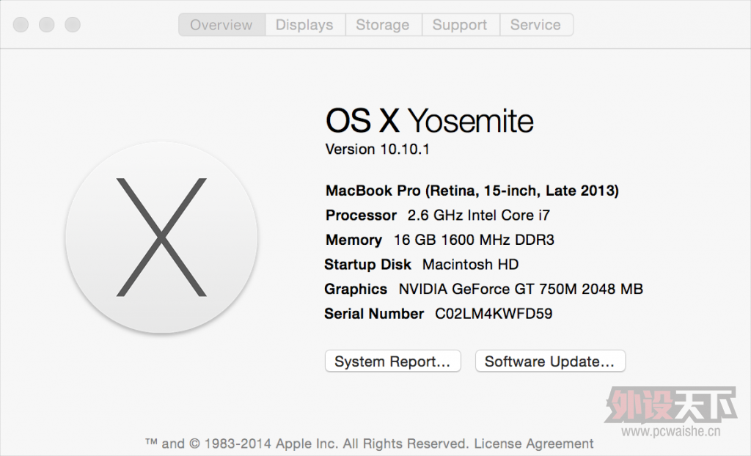Zoom the About This Mac window

tap(73, 24)
